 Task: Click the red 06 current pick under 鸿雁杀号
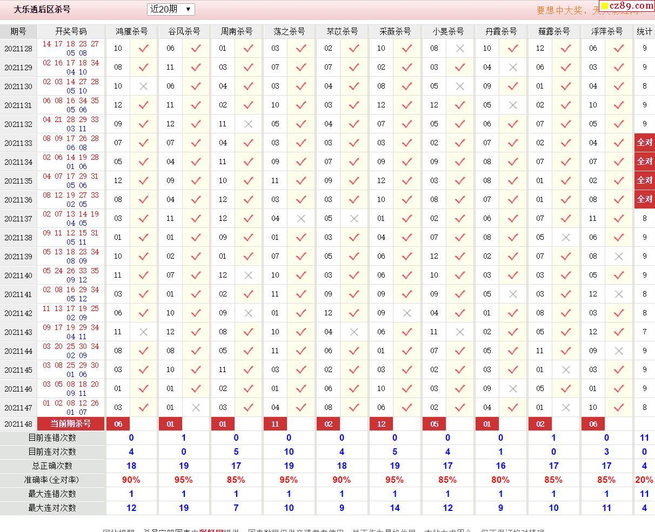[118, 424]
